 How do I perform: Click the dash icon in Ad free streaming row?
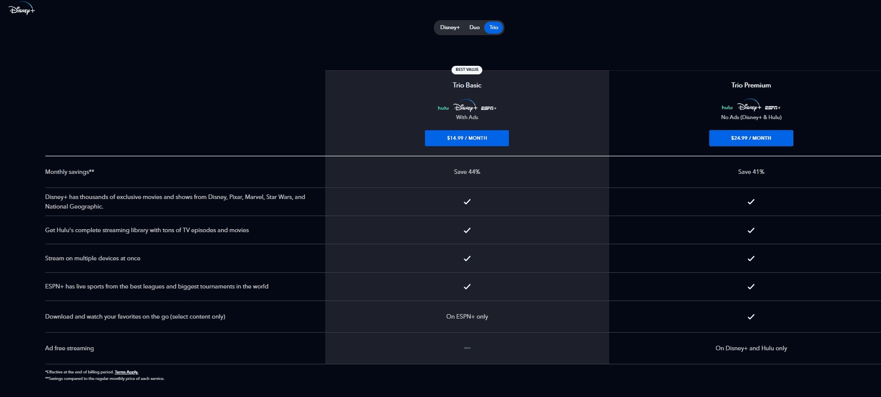(x=467, y=348)
